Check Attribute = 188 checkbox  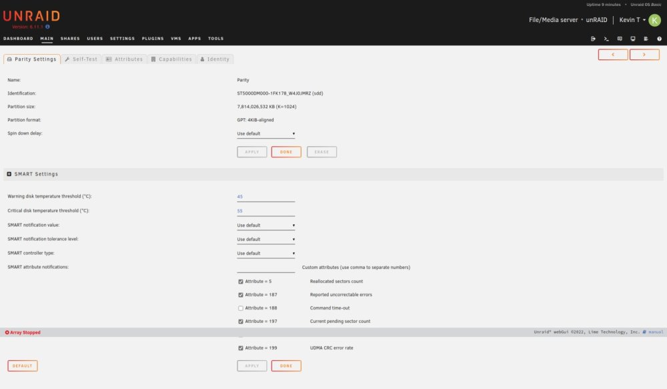241,308
